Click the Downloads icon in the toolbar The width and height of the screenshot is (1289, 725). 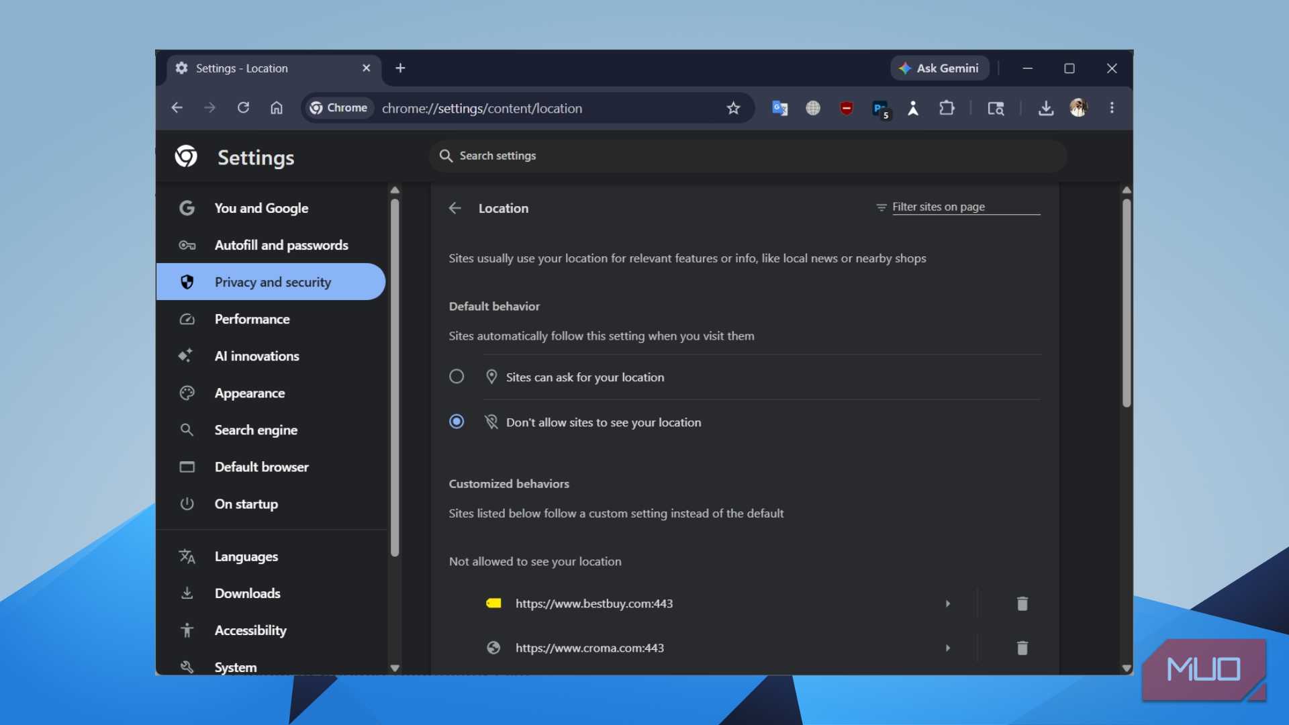click(1046, 108)
